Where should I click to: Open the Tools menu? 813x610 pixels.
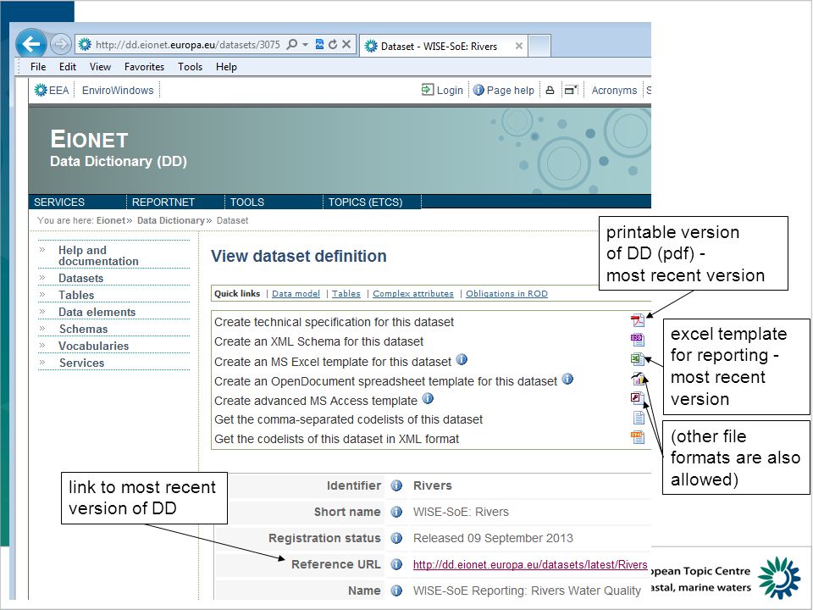pyautogui.click(x=190, y=67)
